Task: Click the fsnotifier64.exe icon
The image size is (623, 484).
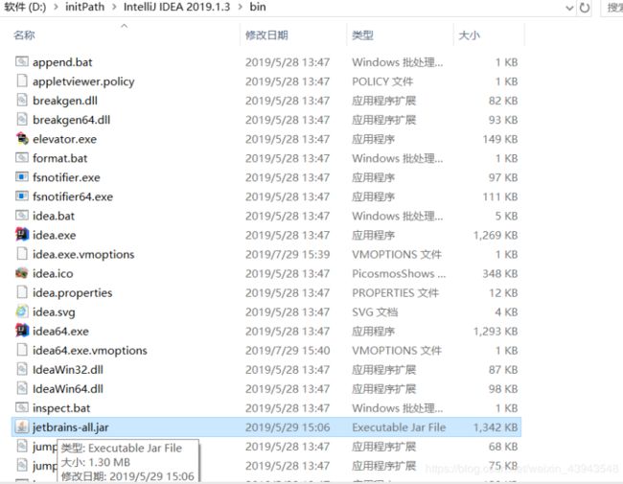Action: [x=22, y=196]
